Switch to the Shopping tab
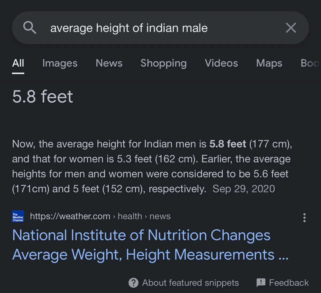The height and width of the screenshot is (293, 321). [x=163, y=63]
